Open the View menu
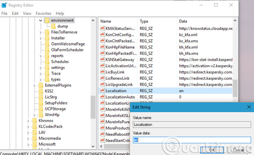254x155 pixels. (x=27, y=13)
